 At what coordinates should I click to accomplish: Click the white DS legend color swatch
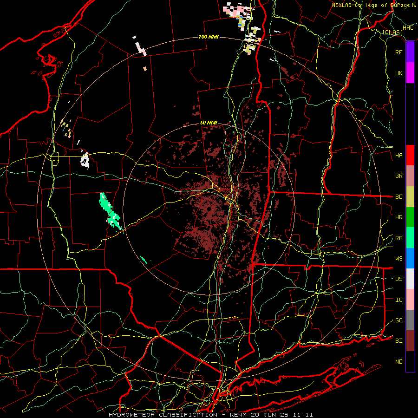[410, 279]
